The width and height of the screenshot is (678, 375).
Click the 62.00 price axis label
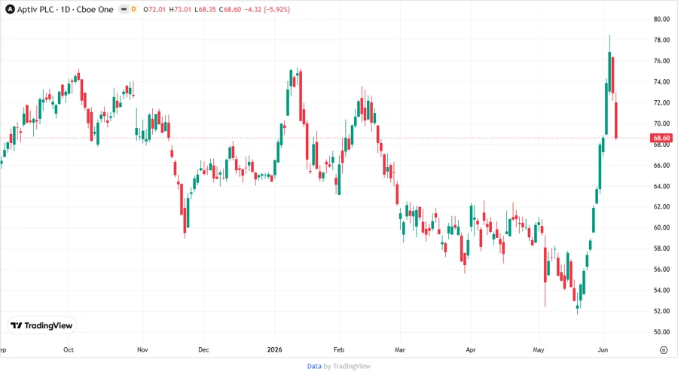pyautogui.click(x=661, y=206)
